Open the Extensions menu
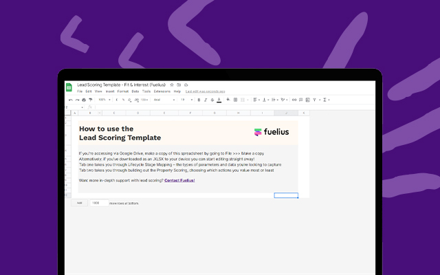The width and height of the screenshot is (440, 275). [162, 91]
